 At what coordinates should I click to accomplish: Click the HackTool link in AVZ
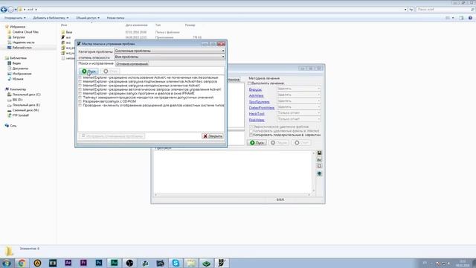[x=257, y=114]
